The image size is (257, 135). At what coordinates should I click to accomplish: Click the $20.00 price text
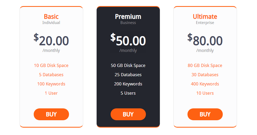[51, 40]
